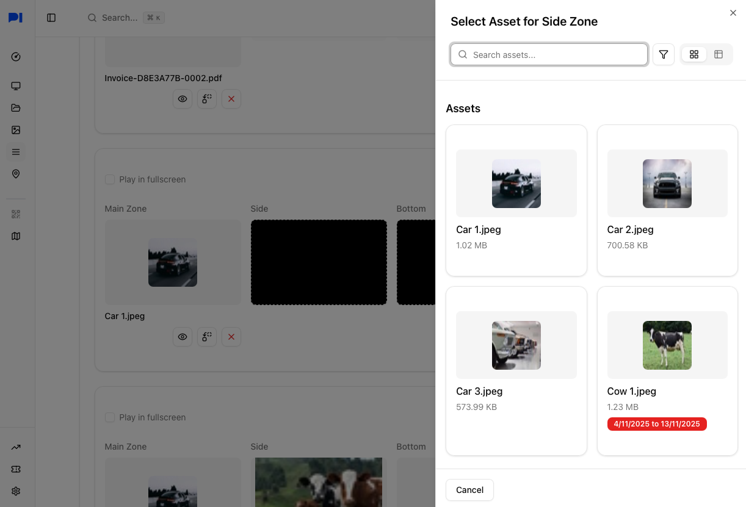Choose the Car 3.jpeg asset
Image resolution: width=746 pixels, height=507 pixels.
coord(516,370)
